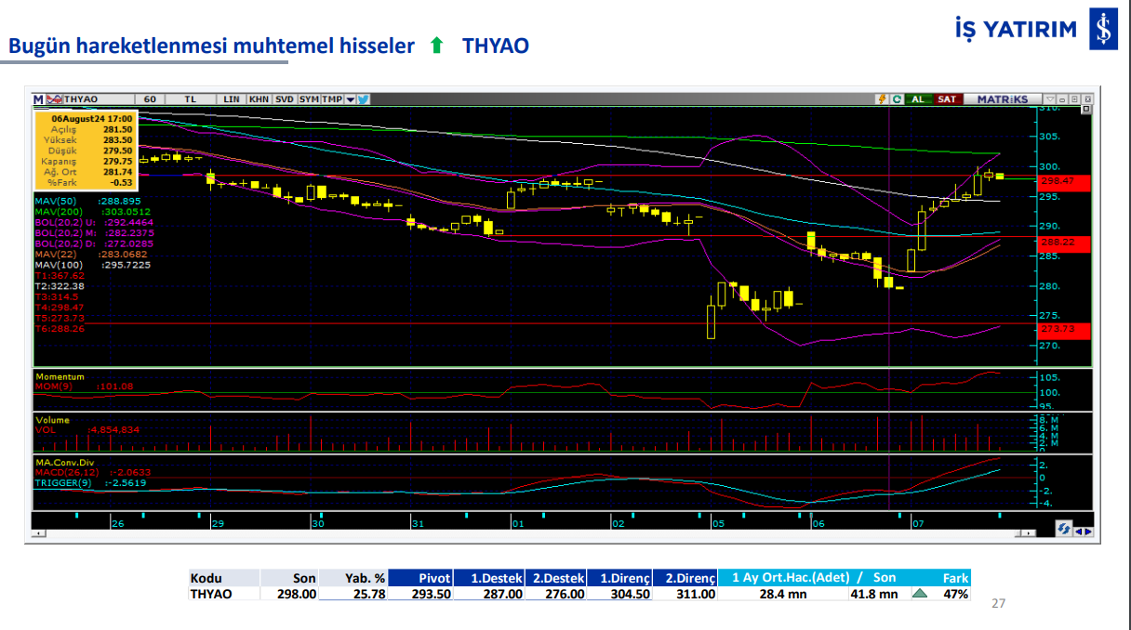Toggle the KHN channel button
Screen dimensions: 1131x630
click(259, 98)
